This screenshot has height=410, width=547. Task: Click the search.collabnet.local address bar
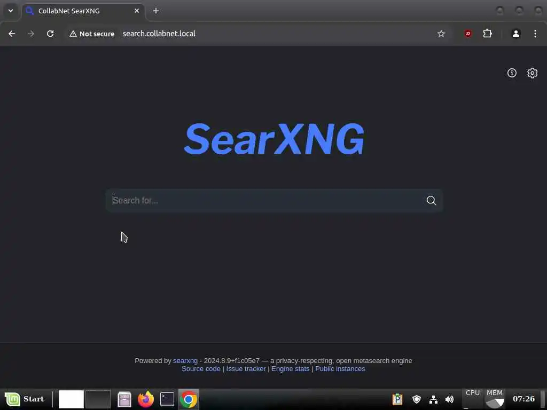click(159, 34)
